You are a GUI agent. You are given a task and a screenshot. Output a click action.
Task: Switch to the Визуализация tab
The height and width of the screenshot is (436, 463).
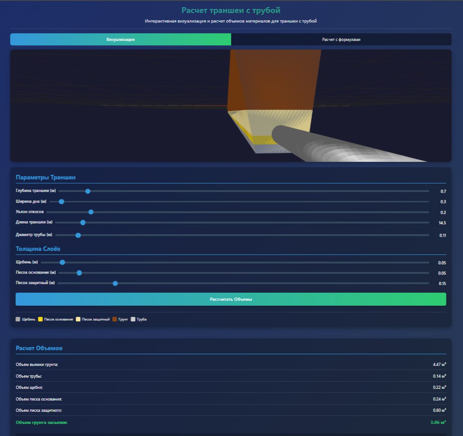[x=121, y=40]
